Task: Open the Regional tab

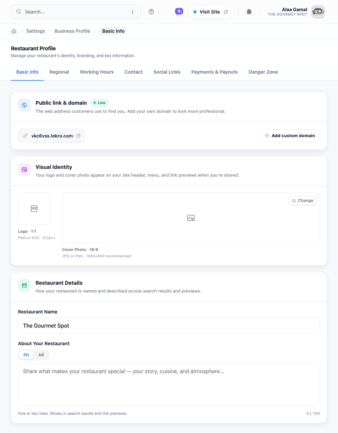Action: [59, 72]
